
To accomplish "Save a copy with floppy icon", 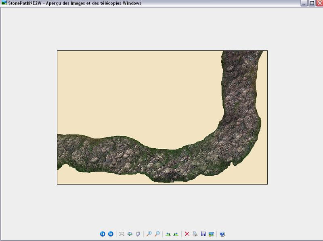I will pos(203,234).
